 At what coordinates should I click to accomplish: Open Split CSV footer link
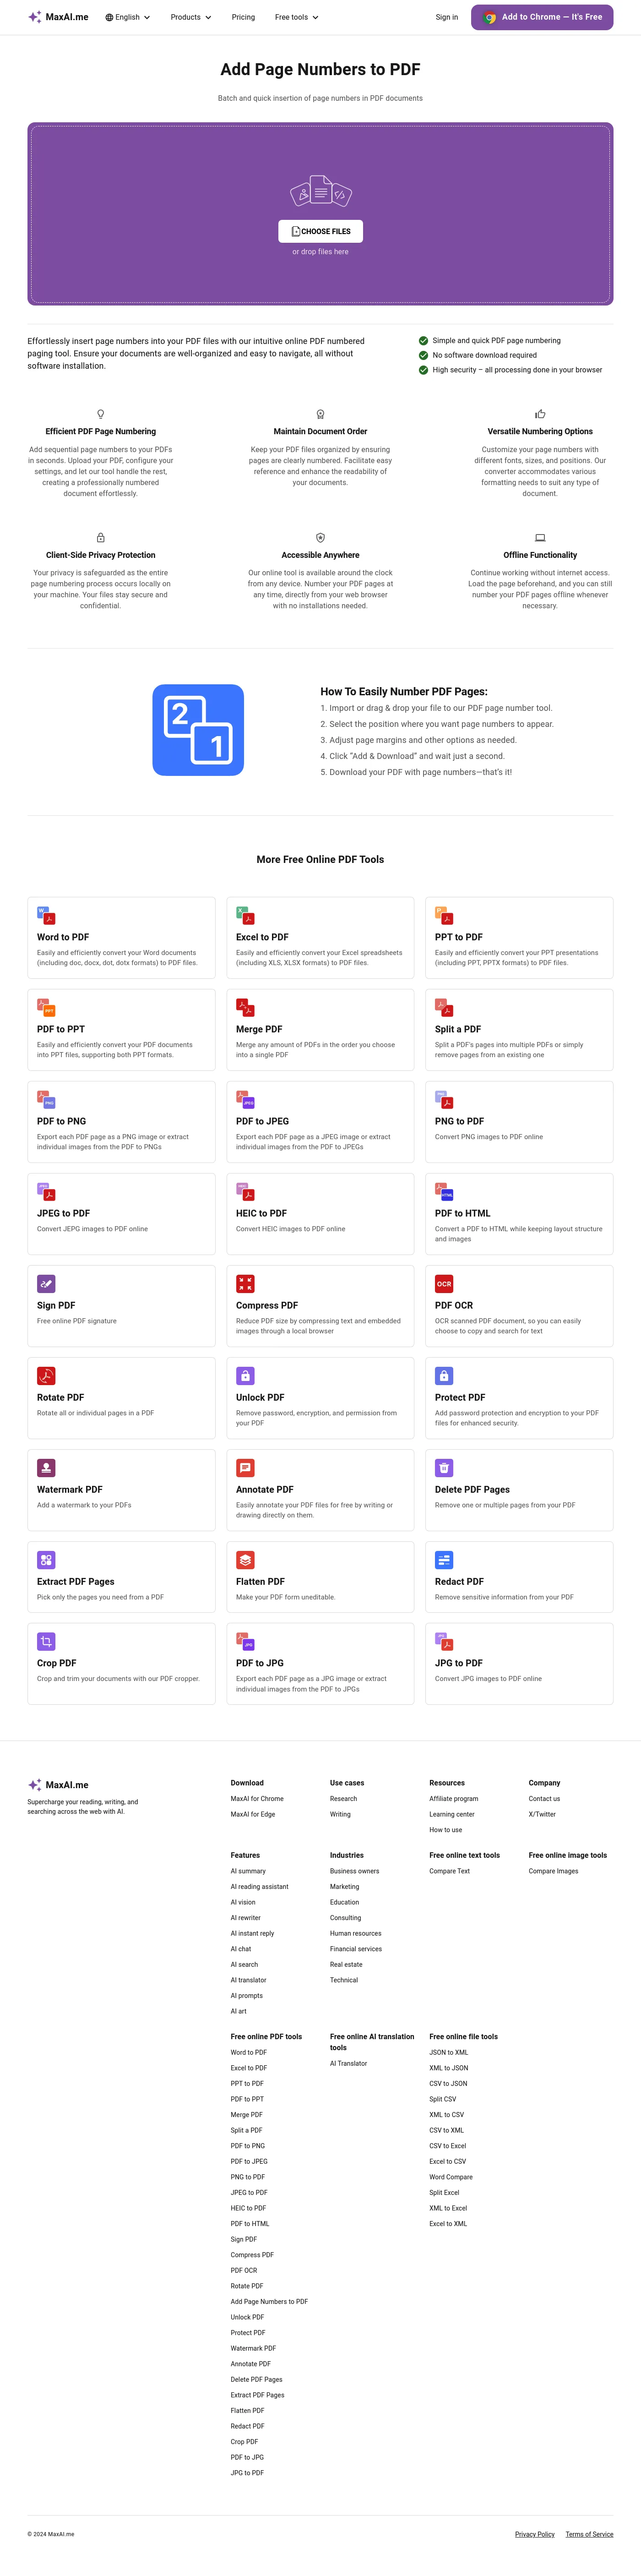443,2099
